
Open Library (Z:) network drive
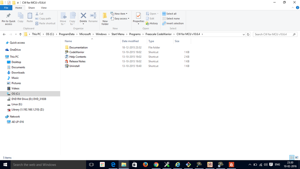coord(28,109)
